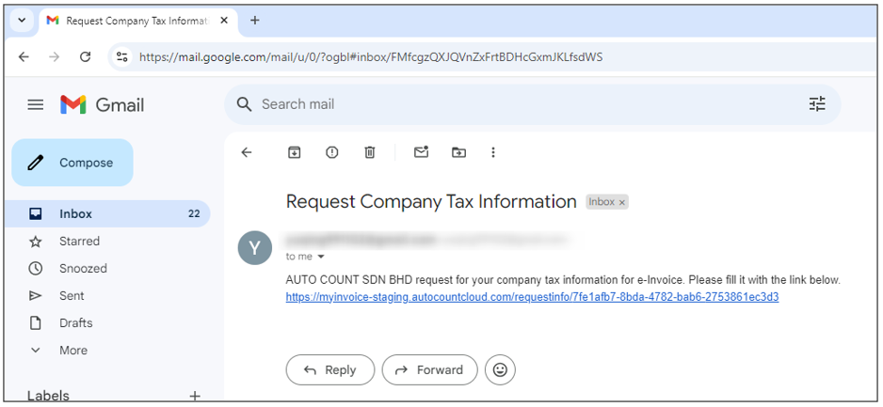The width and height of the screenshot is (883, 407).
Task: Go to the Sent folder
Action: point(72,296)
